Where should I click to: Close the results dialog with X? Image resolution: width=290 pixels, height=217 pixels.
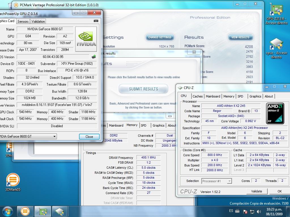pyautogui.click(x=194, y=52)
